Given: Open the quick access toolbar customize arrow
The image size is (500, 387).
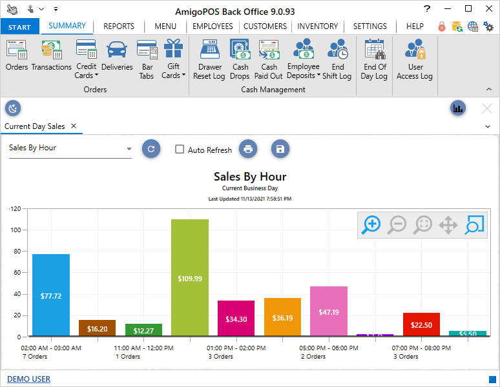Looking at the screenshot, I should [x=56, y=9].
